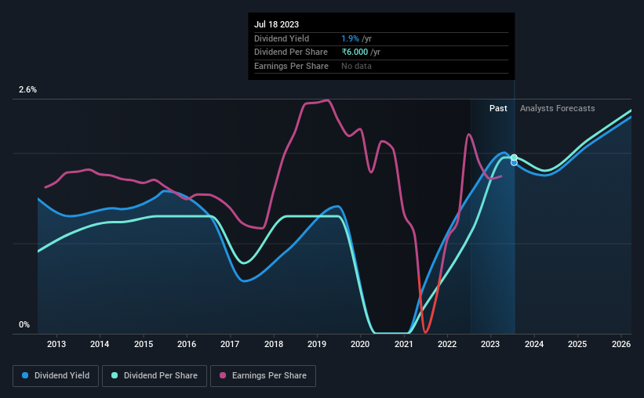Click the blue dot in Dividend Yield legend
Screen dimensions: 644x398
[25, 375]
